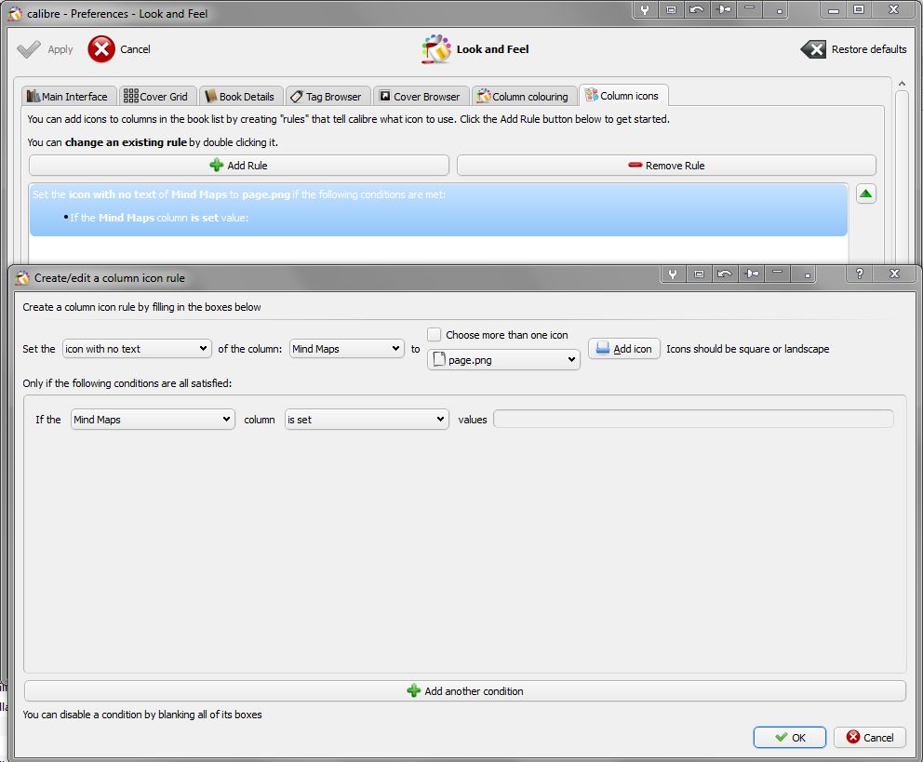The width and height of the screenshot is (923, 762).
Task: Click the values input field
Action: (693, 419)
